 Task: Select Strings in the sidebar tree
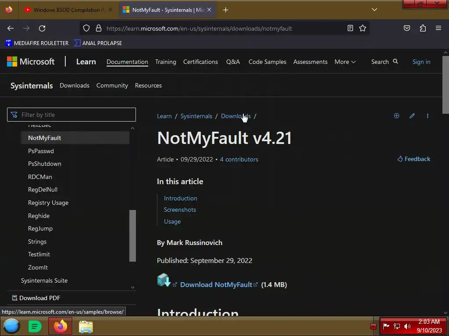[37, 241]
